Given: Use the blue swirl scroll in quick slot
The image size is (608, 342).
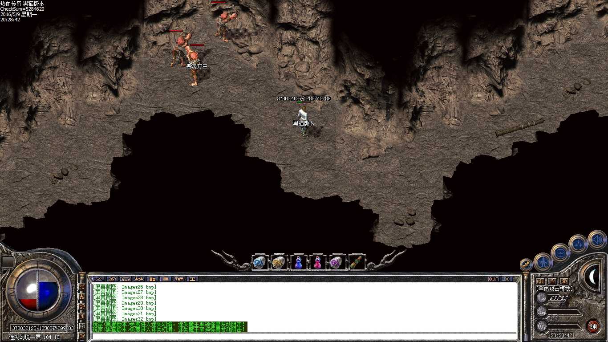Looking at the screenshot, I should 259,262.
